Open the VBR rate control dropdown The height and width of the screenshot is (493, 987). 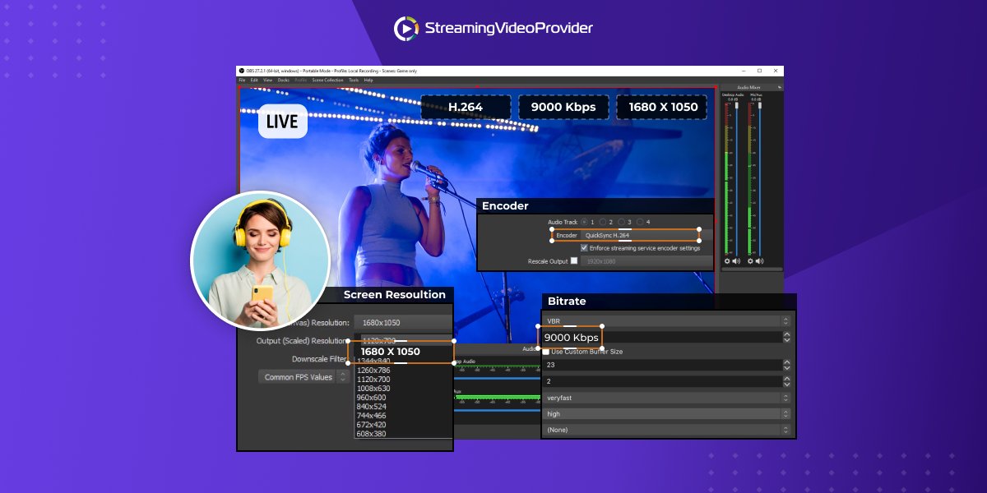point(666,320)
